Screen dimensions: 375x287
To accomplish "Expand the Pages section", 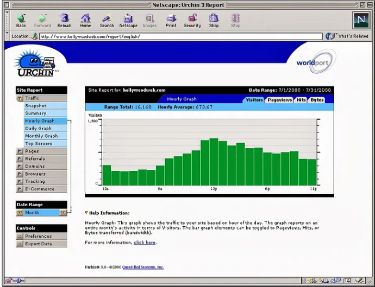I will tap(20, 151).
